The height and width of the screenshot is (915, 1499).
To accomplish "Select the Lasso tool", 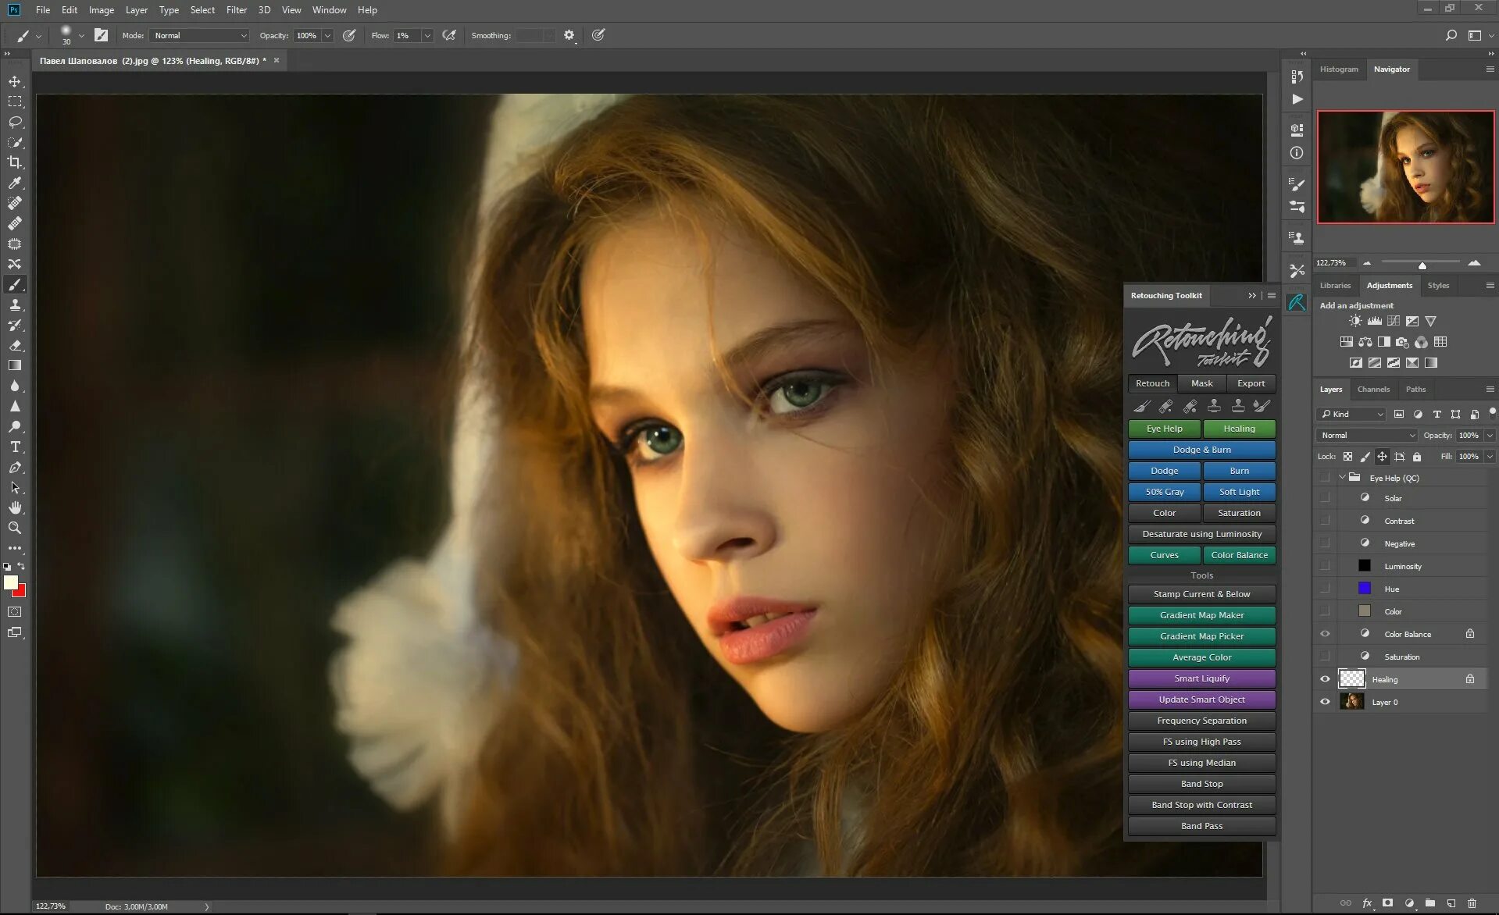I will [x=15, y=122].
